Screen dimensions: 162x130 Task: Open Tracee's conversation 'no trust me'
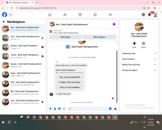point(23,56)
